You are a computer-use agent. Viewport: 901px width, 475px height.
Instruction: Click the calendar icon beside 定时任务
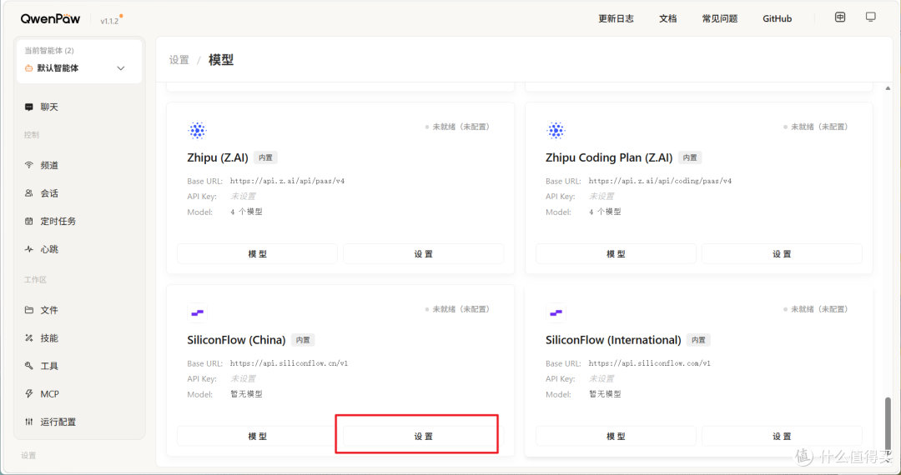[28, 222]
